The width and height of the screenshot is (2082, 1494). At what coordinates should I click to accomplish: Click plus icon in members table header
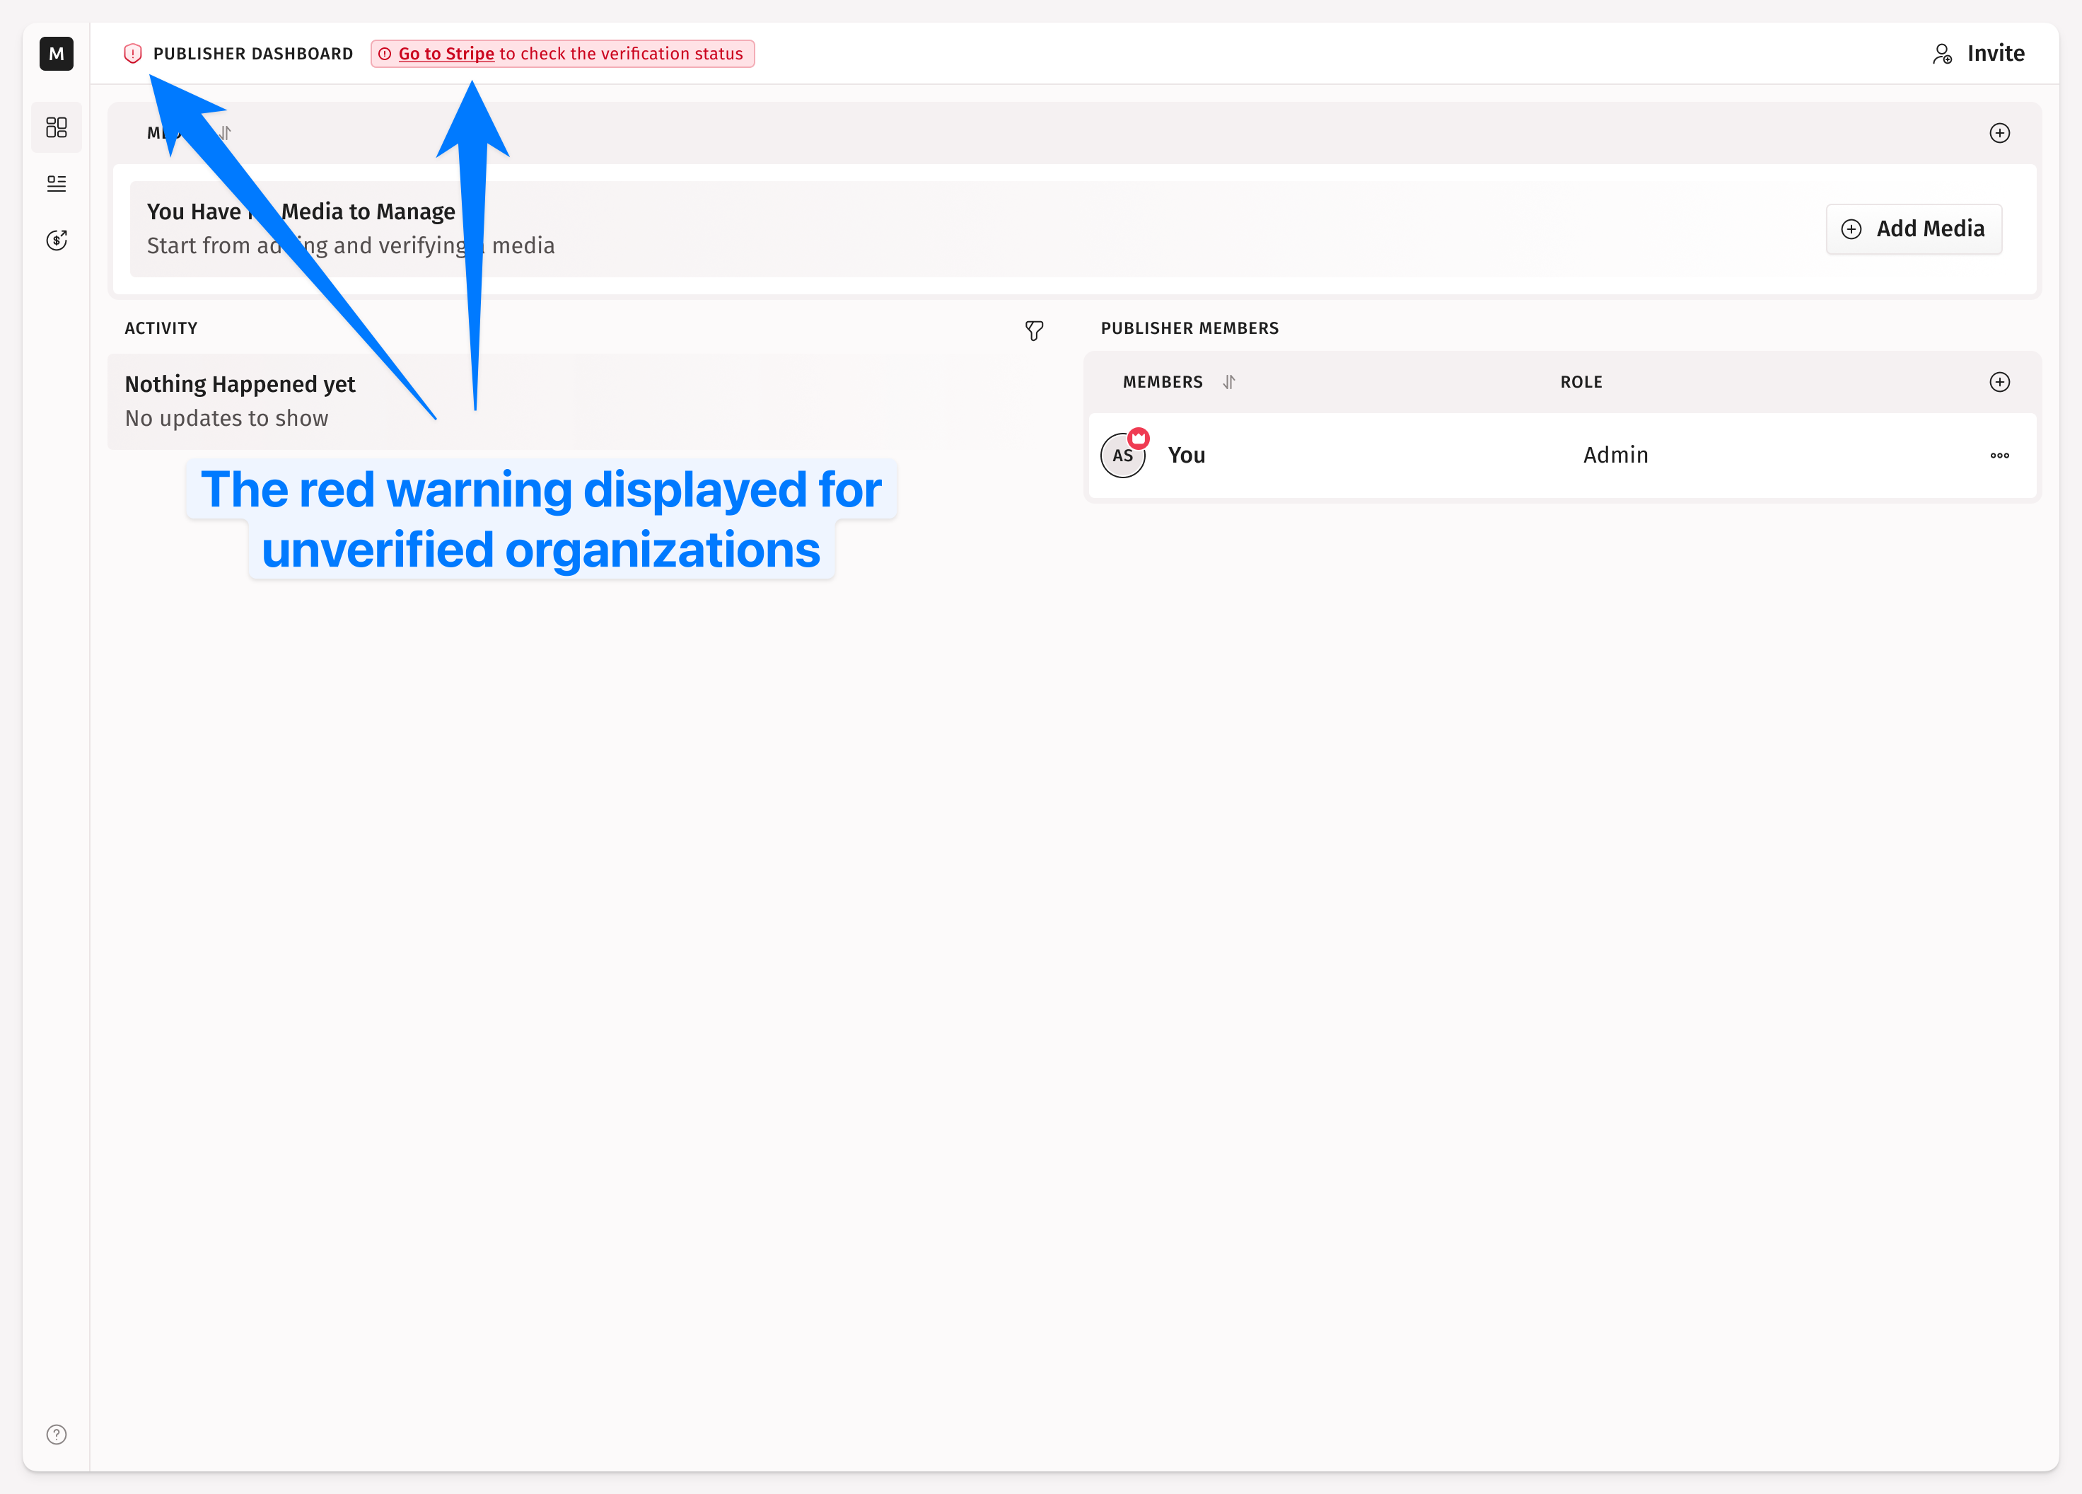click(x=1999, y=382)
